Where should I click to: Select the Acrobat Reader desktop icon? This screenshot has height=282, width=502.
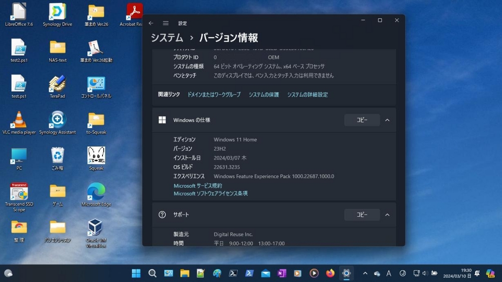tap(134, 15)
